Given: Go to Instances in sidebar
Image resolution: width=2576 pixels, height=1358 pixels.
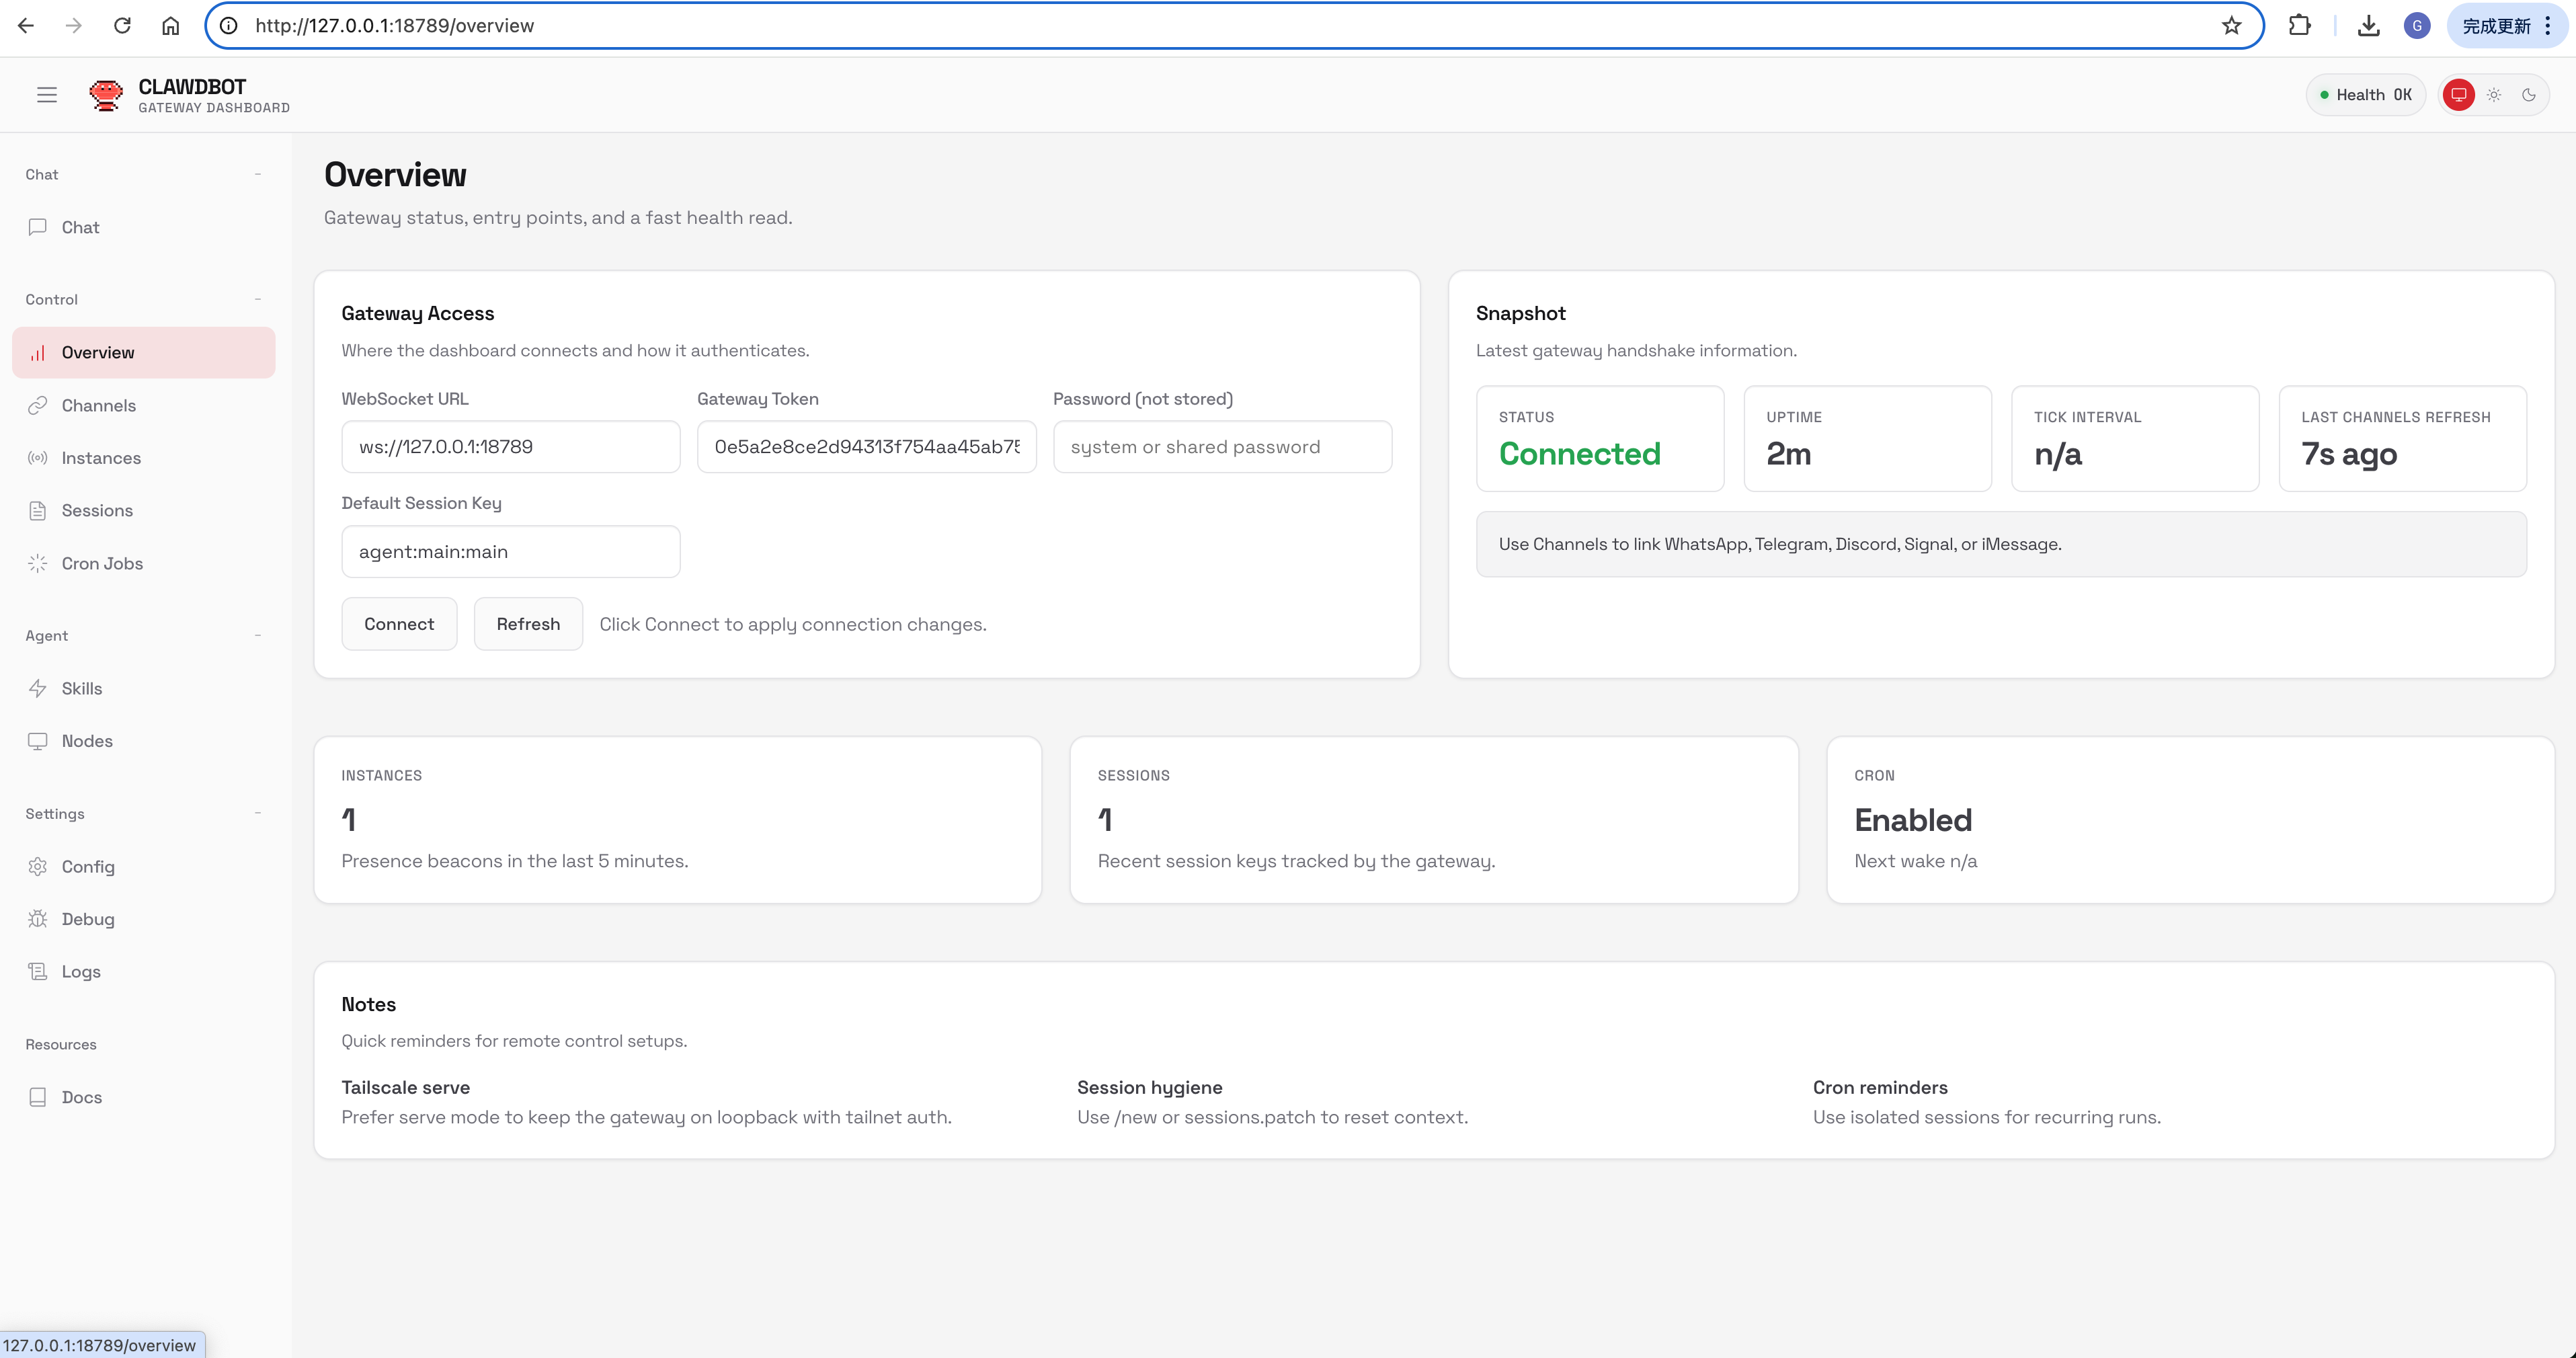Looking at the screenshot, I should [x=101, y=458].
